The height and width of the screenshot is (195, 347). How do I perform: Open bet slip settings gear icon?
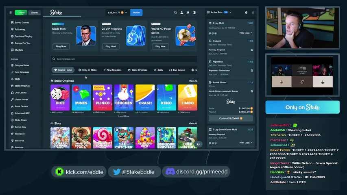246,13
